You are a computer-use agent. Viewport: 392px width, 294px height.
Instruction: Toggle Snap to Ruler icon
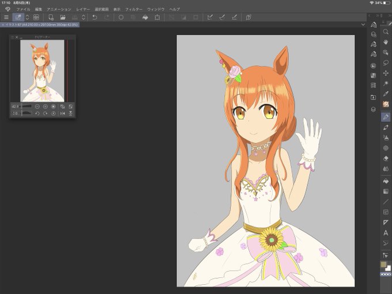tap(210, 17)
